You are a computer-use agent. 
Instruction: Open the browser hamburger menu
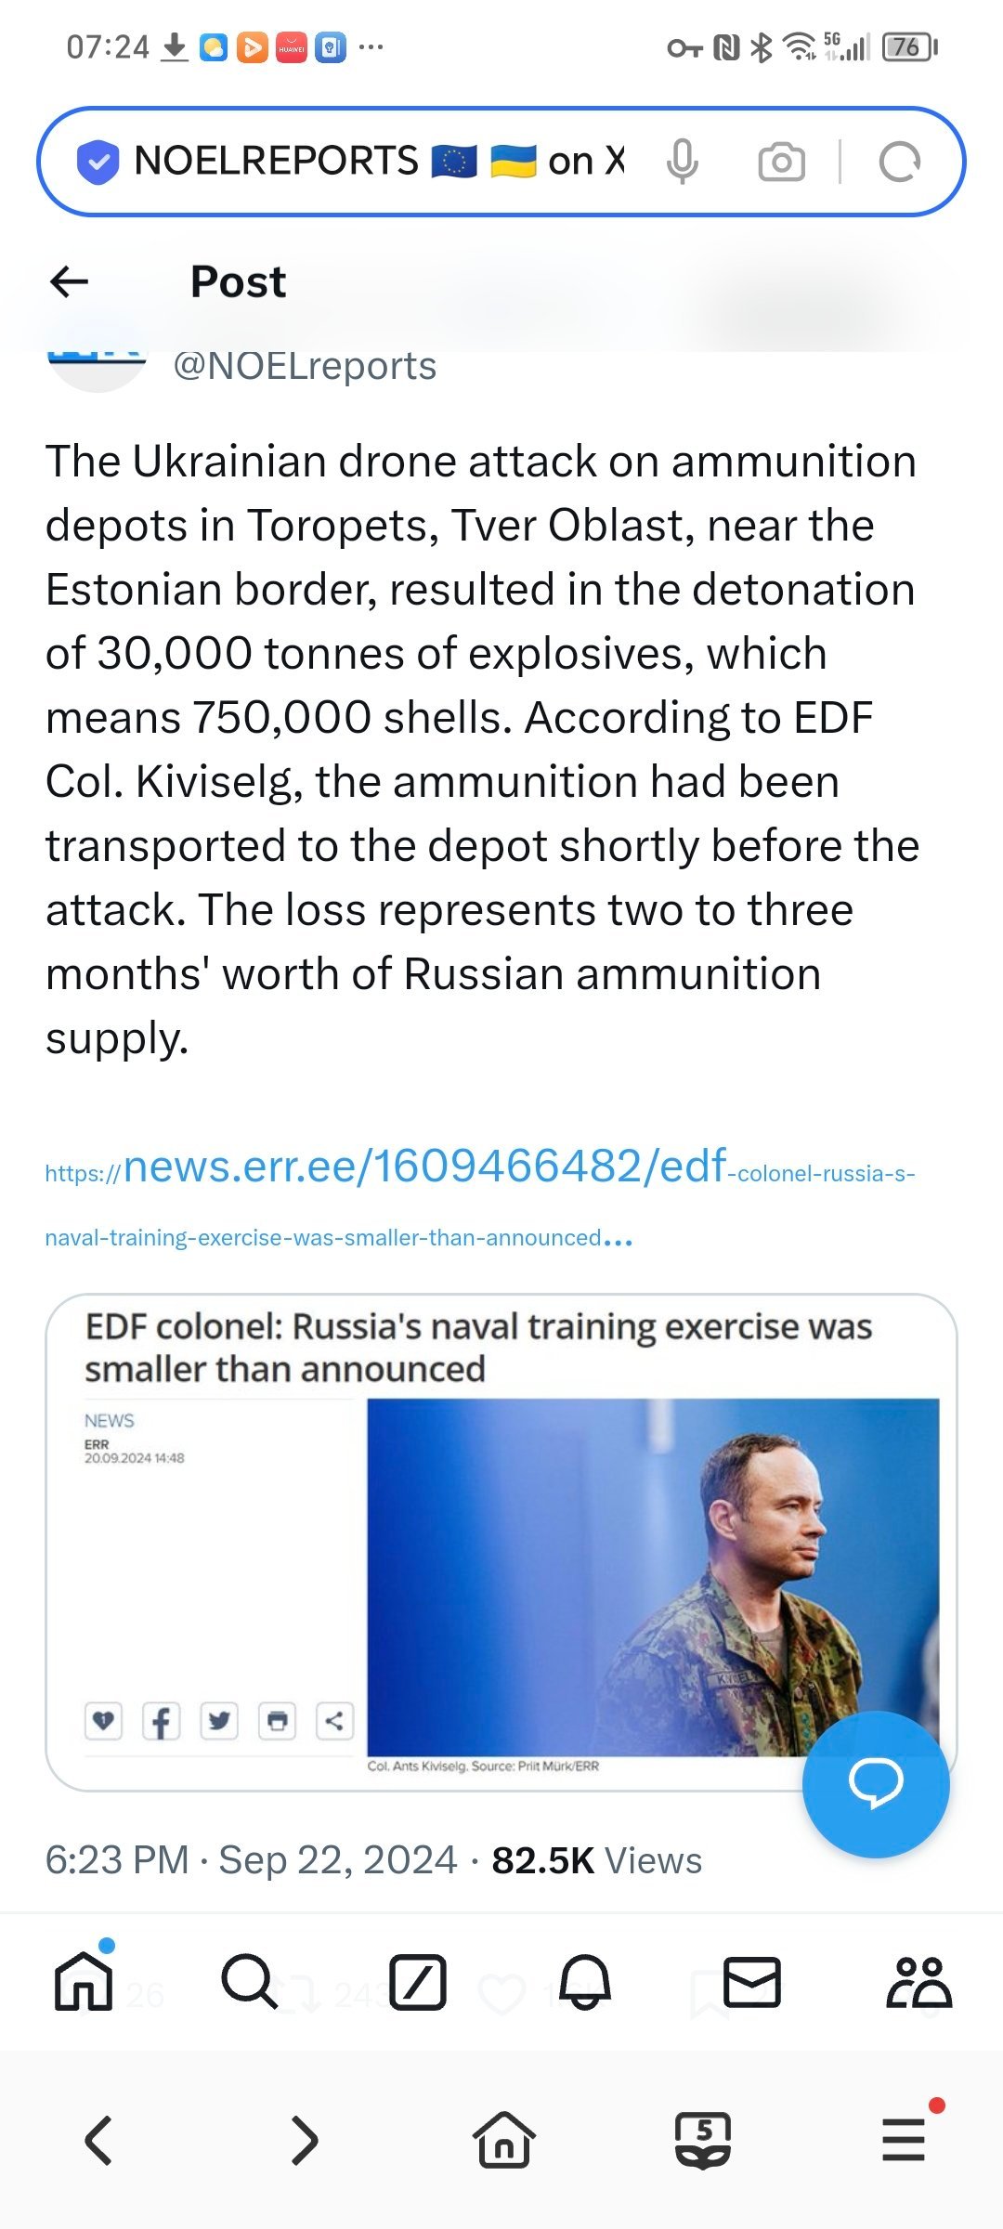[x=904, y=2140]
